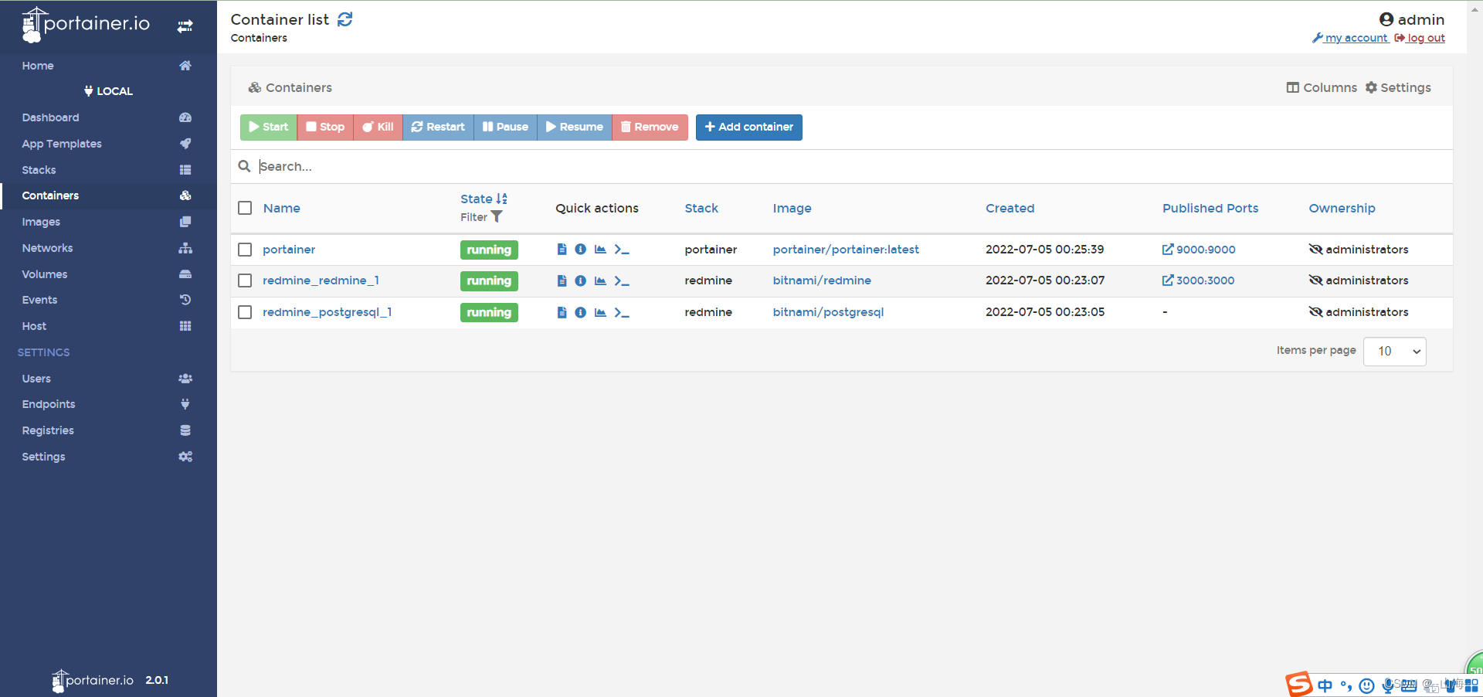Click the Kill button

click(x=378, y=127)
